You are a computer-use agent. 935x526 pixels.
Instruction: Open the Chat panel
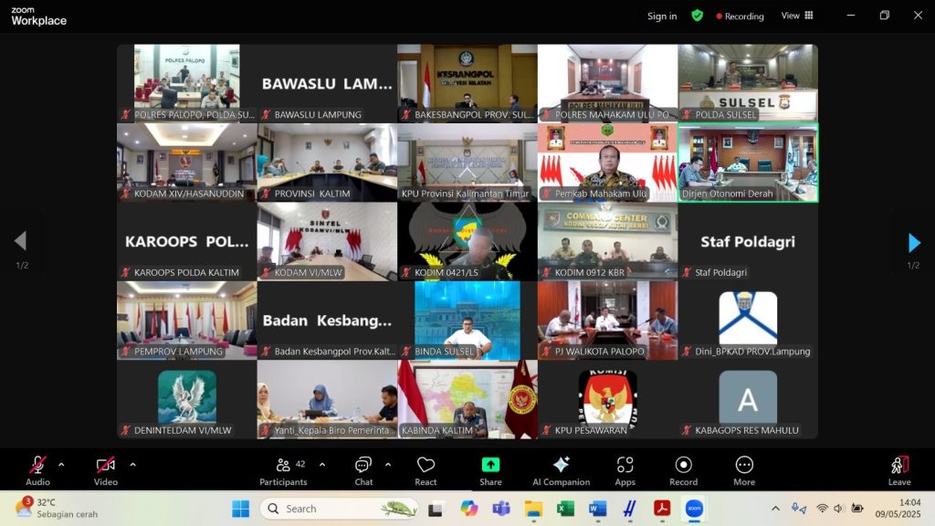363,470
